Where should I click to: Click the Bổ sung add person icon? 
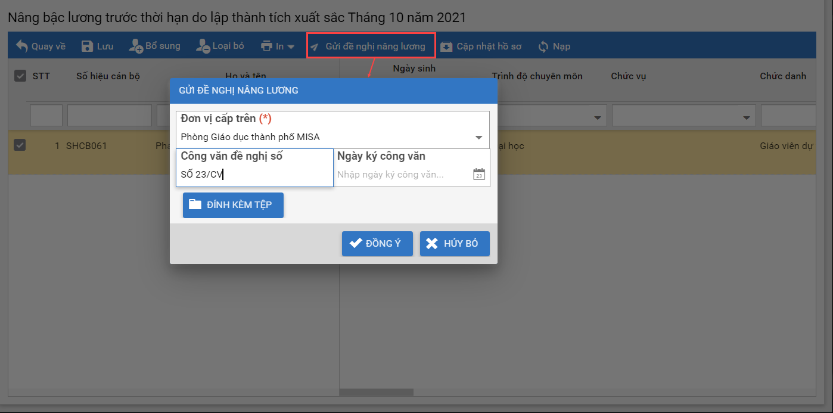point(136,46)
